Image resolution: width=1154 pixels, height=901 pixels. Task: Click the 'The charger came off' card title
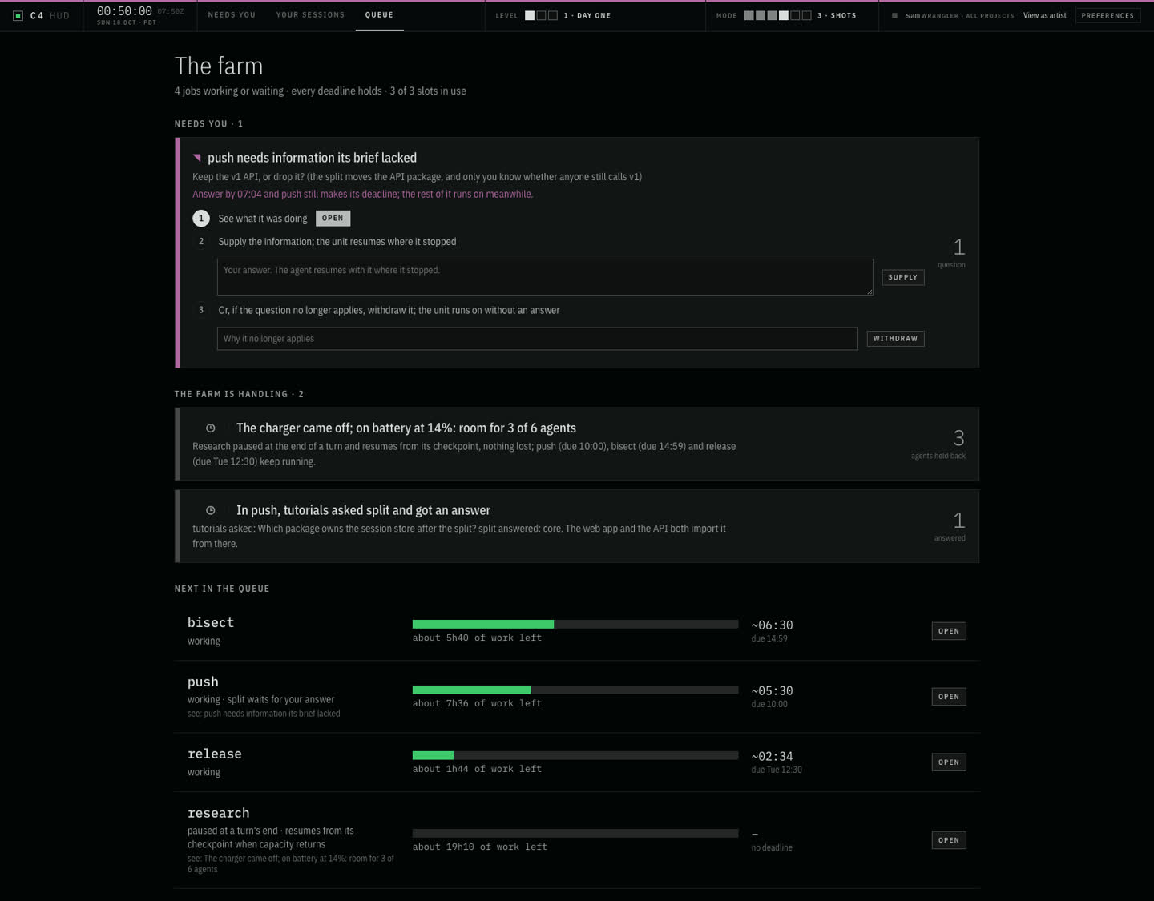tap(406, 428)
